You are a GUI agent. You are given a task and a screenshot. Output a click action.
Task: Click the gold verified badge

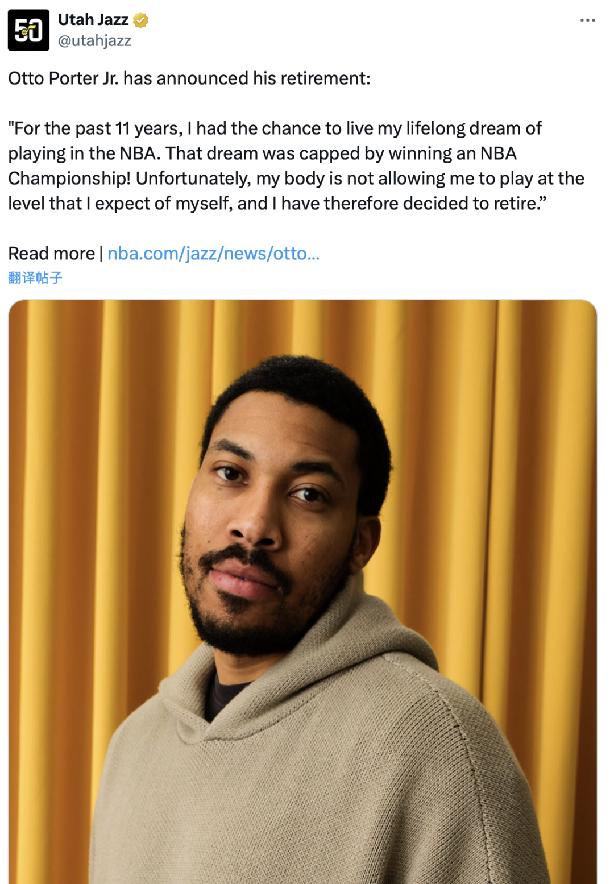(x=140, y=20)
